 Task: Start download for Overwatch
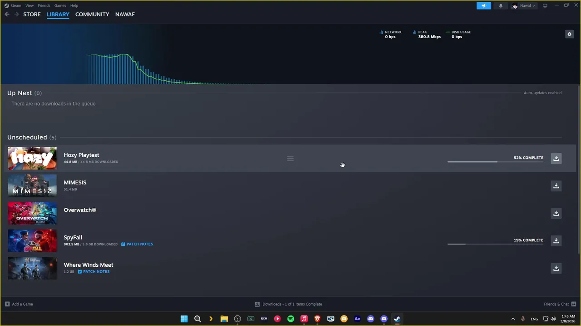556,213
